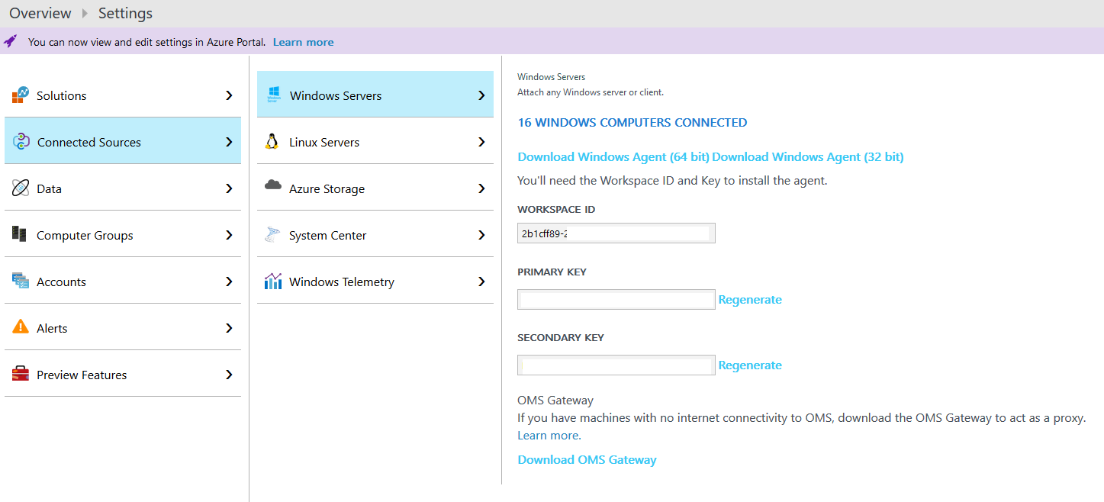Click the System Center icon
Image resolution: width=1104 pixels, height=502 pixels.
click(x=272, y=235)
